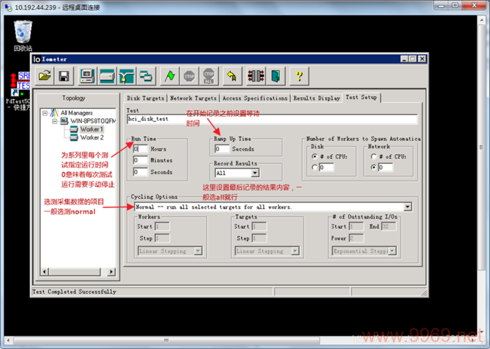Select All Managers in topology tree
Screen dimensions: 490x349
coord(77,112)
